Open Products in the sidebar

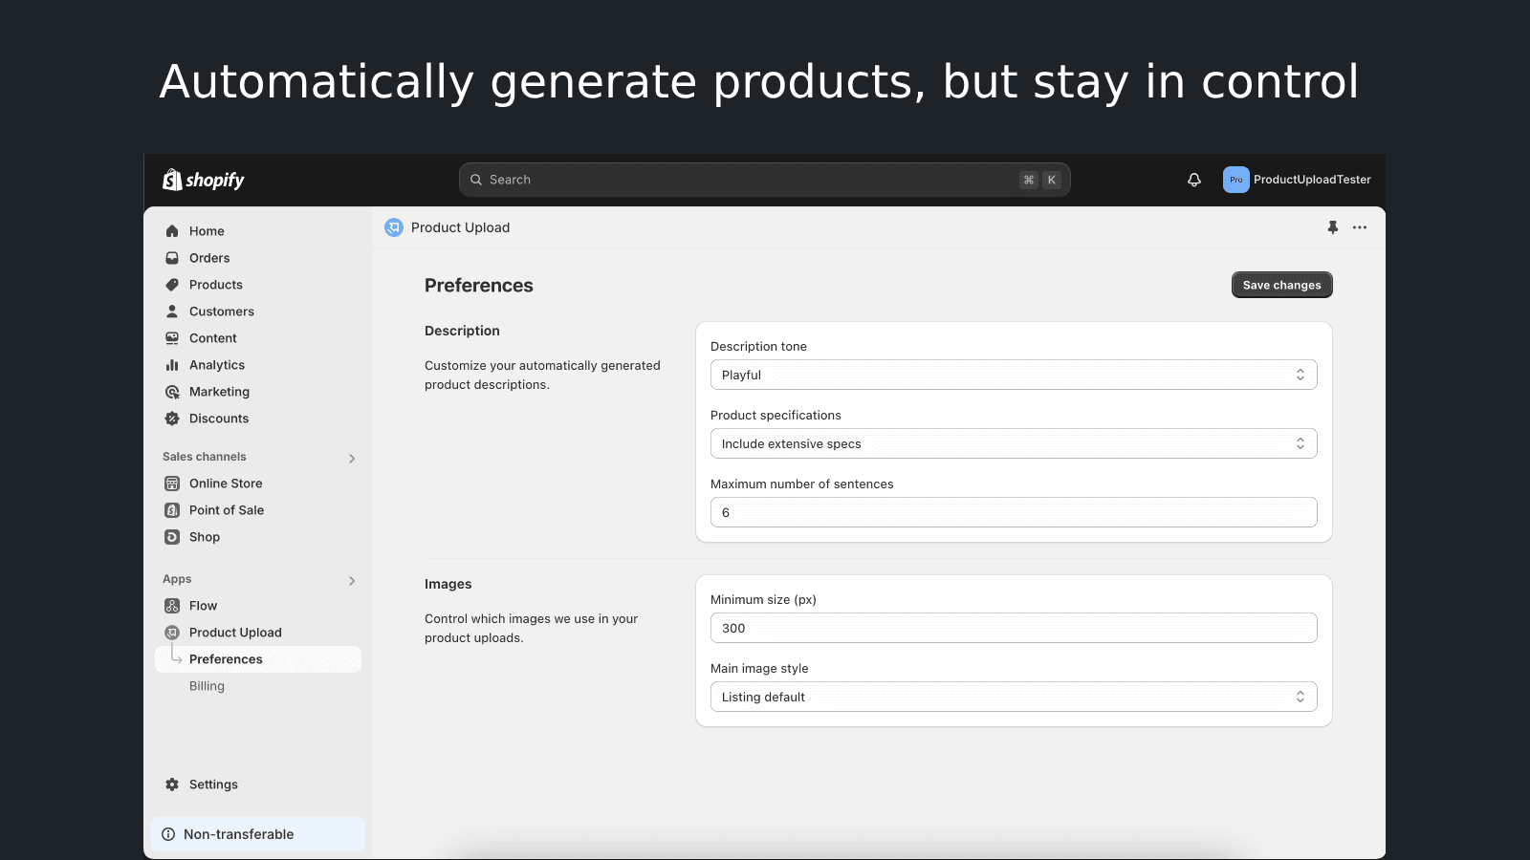point(216,285)
